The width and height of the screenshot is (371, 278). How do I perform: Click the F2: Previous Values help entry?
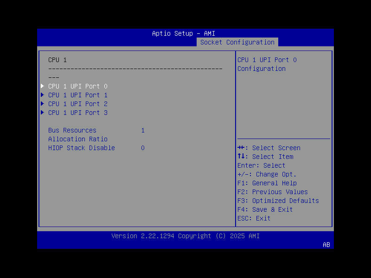point(274,191)
